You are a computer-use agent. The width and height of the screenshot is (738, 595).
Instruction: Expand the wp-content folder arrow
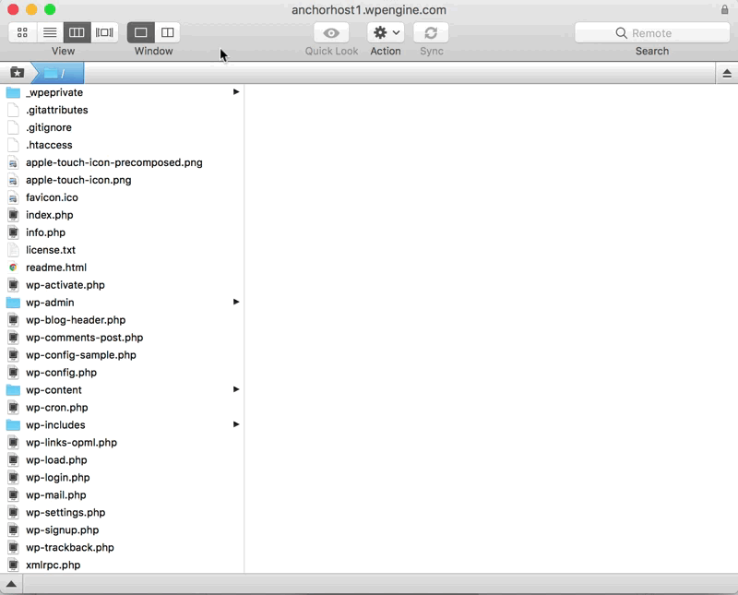tap(236, 389)
